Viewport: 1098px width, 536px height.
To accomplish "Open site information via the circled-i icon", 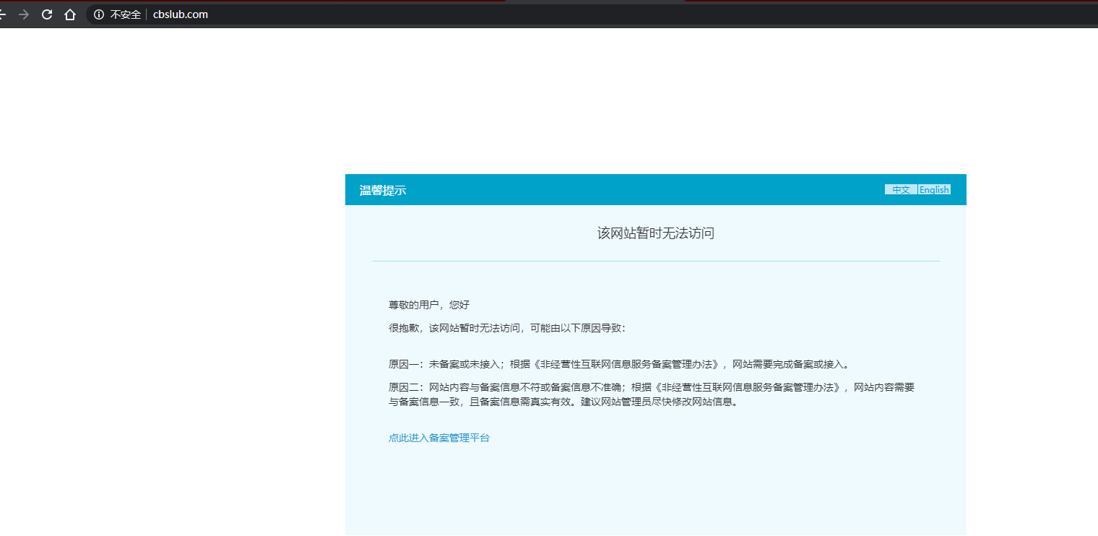I will [x=99, y=14].
